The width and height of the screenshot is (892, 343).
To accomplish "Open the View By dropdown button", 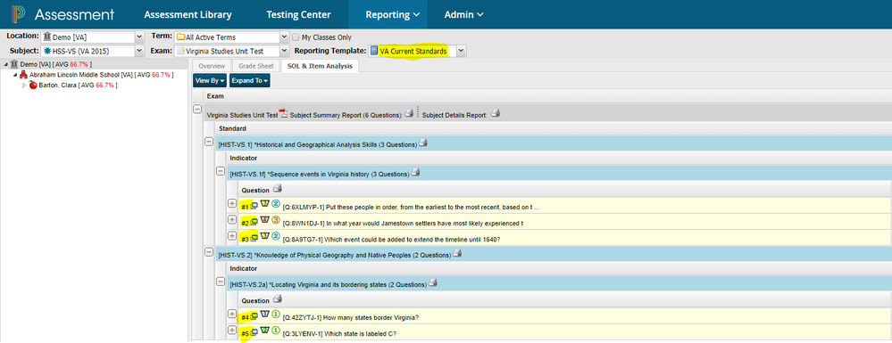I will coord(210,81).
